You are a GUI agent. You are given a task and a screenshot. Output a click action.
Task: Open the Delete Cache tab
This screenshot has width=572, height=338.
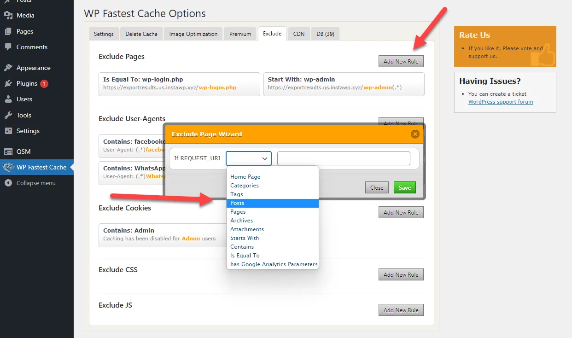pyautogui.click(x=141, y=34)
